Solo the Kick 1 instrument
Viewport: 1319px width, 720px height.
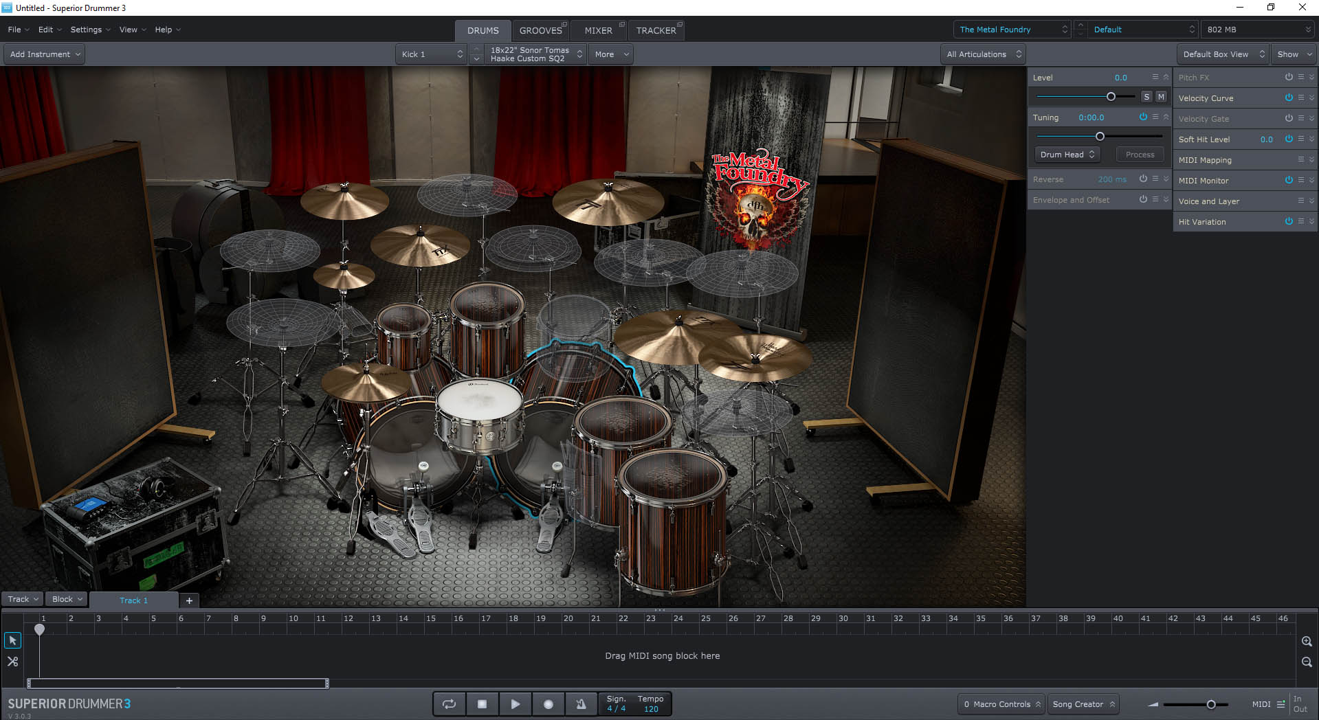pos(1146,97)
